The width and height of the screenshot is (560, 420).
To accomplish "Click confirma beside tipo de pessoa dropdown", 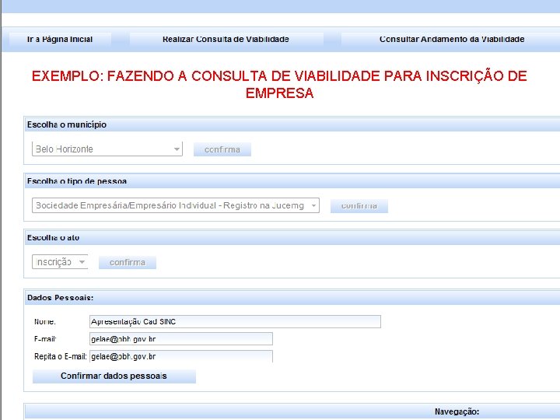I will coord(359,206).
